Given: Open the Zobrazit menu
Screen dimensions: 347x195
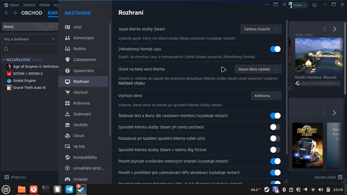Looking at the screenshot, I should [x=29, y=5].
